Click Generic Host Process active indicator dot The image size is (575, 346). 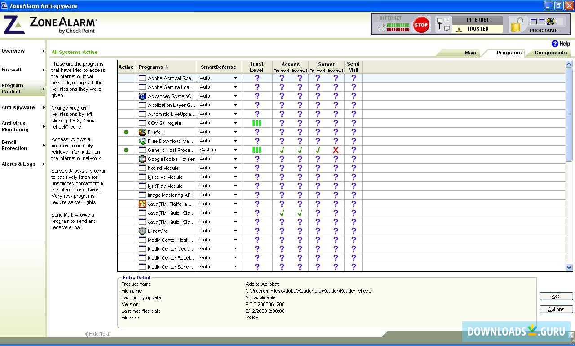(x=126, y=150)
